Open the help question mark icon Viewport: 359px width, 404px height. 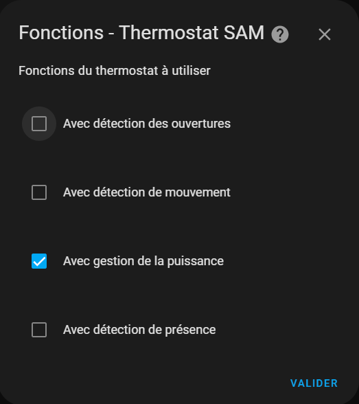pos(280,34)
